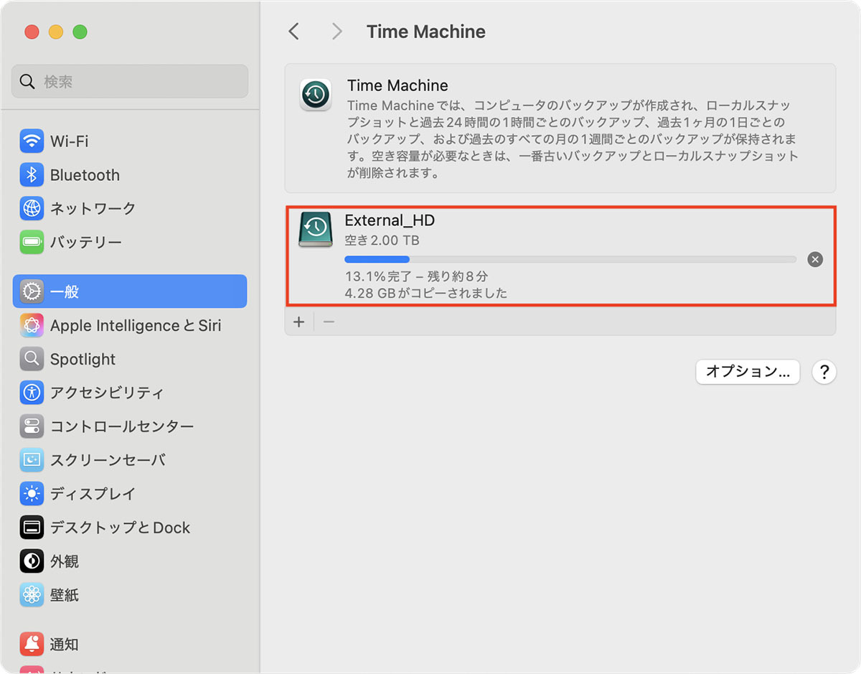Image resolution: width=861 pixels, height=674 pixels.
Task: Click the 検索 search field
Action: [x=130, y=82]
